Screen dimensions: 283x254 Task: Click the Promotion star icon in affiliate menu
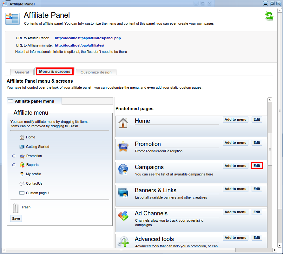pos(22,156)
